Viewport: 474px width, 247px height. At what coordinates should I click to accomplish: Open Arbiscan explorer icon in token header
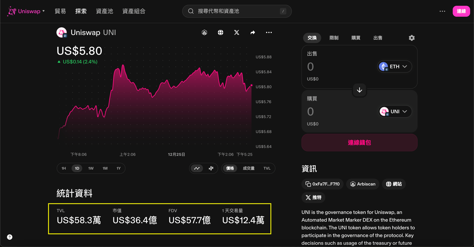pyautogui.click(x=204, y=33)
